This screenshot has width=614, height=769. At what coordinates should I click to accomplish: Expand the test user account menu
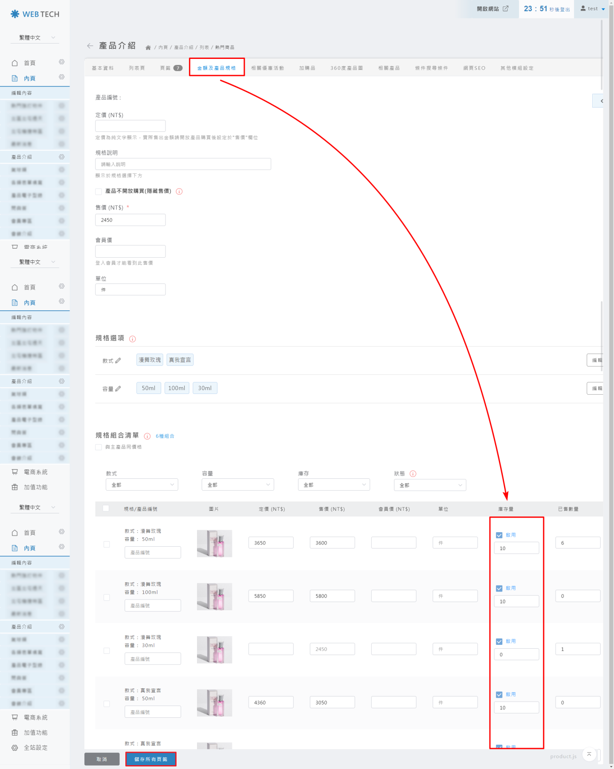593,9
